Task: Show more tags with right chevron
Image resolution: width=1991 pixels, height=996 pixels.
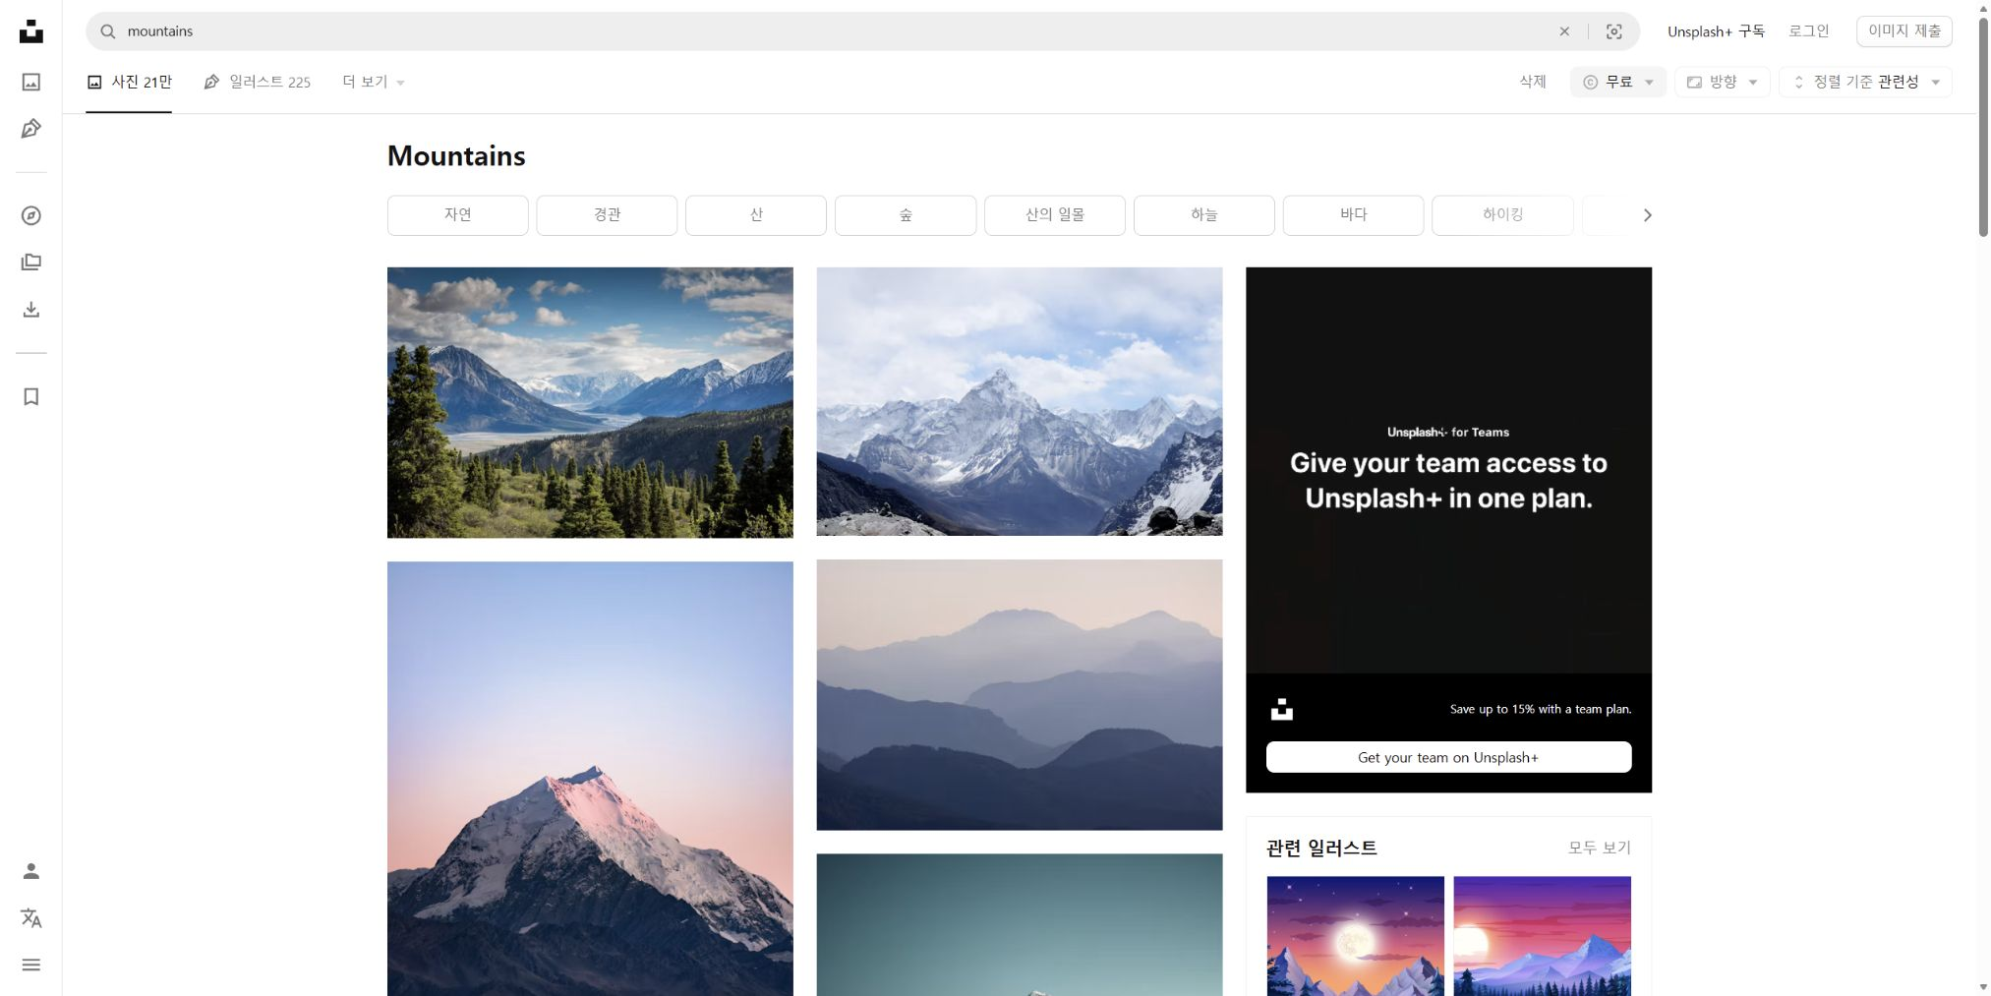Action: [1648, 215]
